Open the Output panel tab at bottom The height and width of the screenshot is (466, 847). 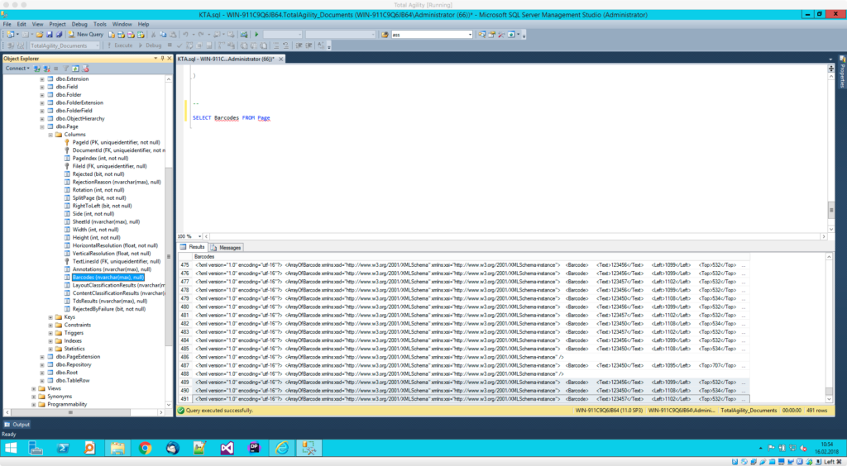tap(17, 425)
